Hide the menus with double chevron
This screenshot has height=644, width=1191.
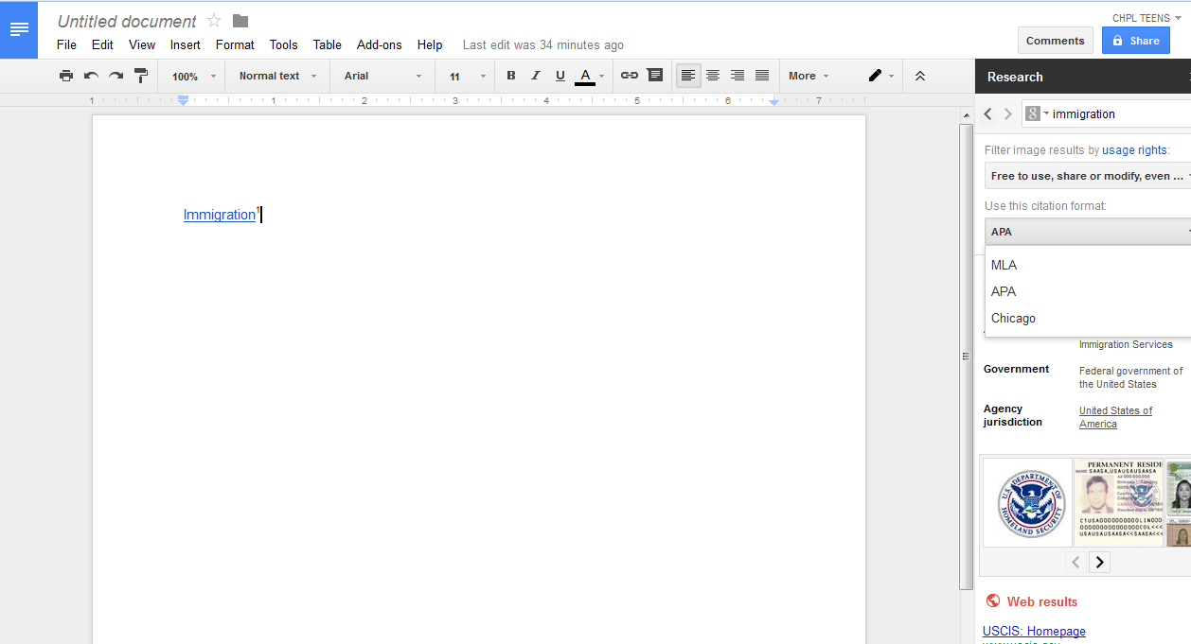click(x=920, y=76)
